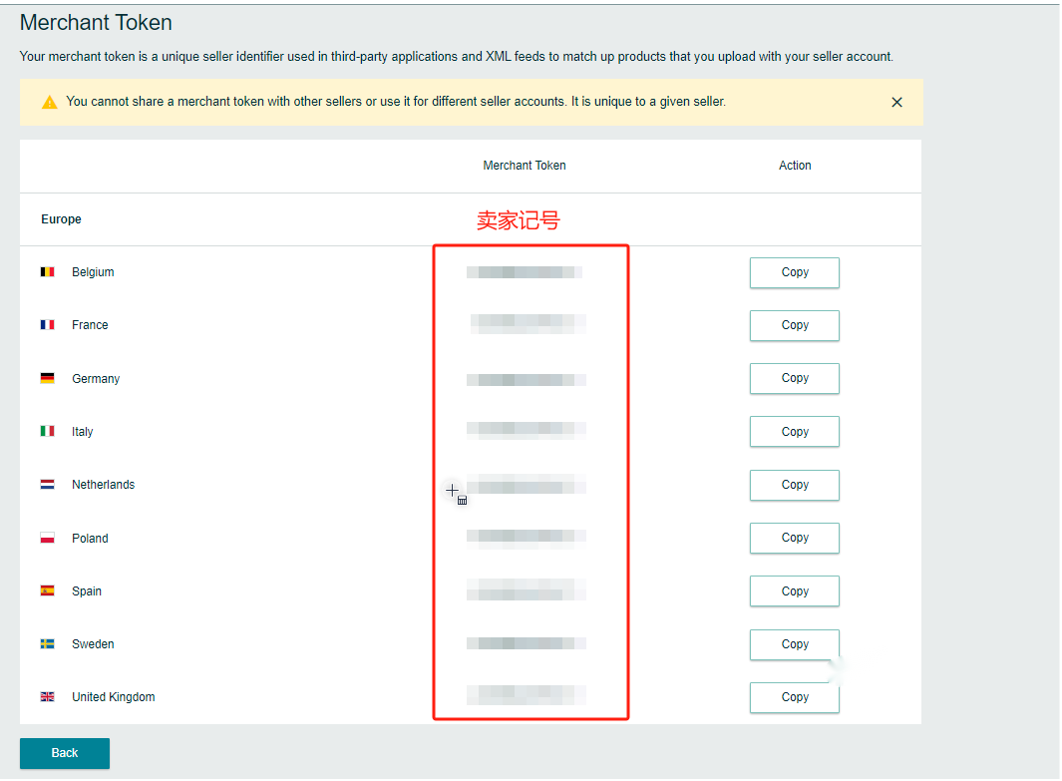Click the merchant token description sentence

point(457,57)
